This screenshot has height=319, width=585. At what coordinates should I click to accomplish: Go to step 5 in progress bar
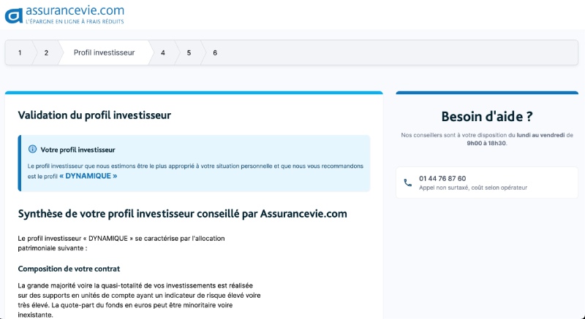[x=189, y=53]
